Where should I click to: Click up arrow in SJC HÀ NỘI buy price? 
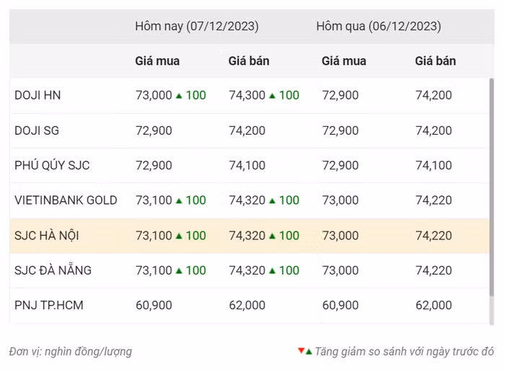click(x=179, y=236)
